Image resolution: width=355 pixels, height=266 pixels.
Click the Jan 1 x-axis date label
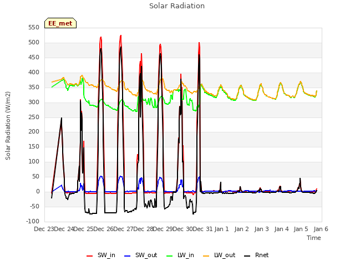222,229
